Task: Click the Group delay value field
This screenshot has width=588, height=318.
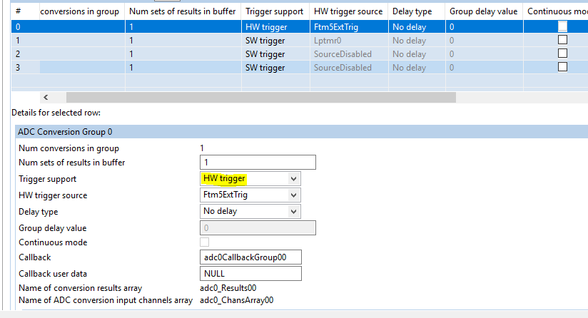Action: point(258,227)
